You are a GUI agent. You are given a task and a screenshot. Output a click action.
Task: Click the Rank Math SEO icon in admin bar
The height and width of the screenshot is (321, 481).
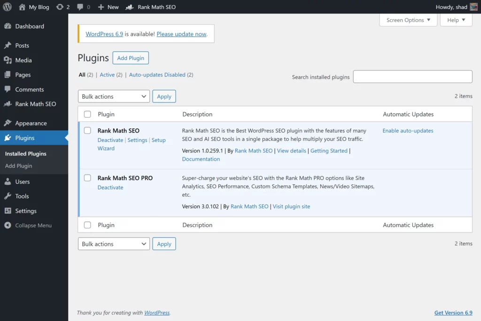click(x=130, y=7)
